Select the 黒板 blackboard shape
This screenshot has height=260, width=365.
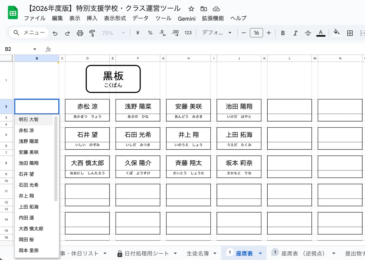113,79
